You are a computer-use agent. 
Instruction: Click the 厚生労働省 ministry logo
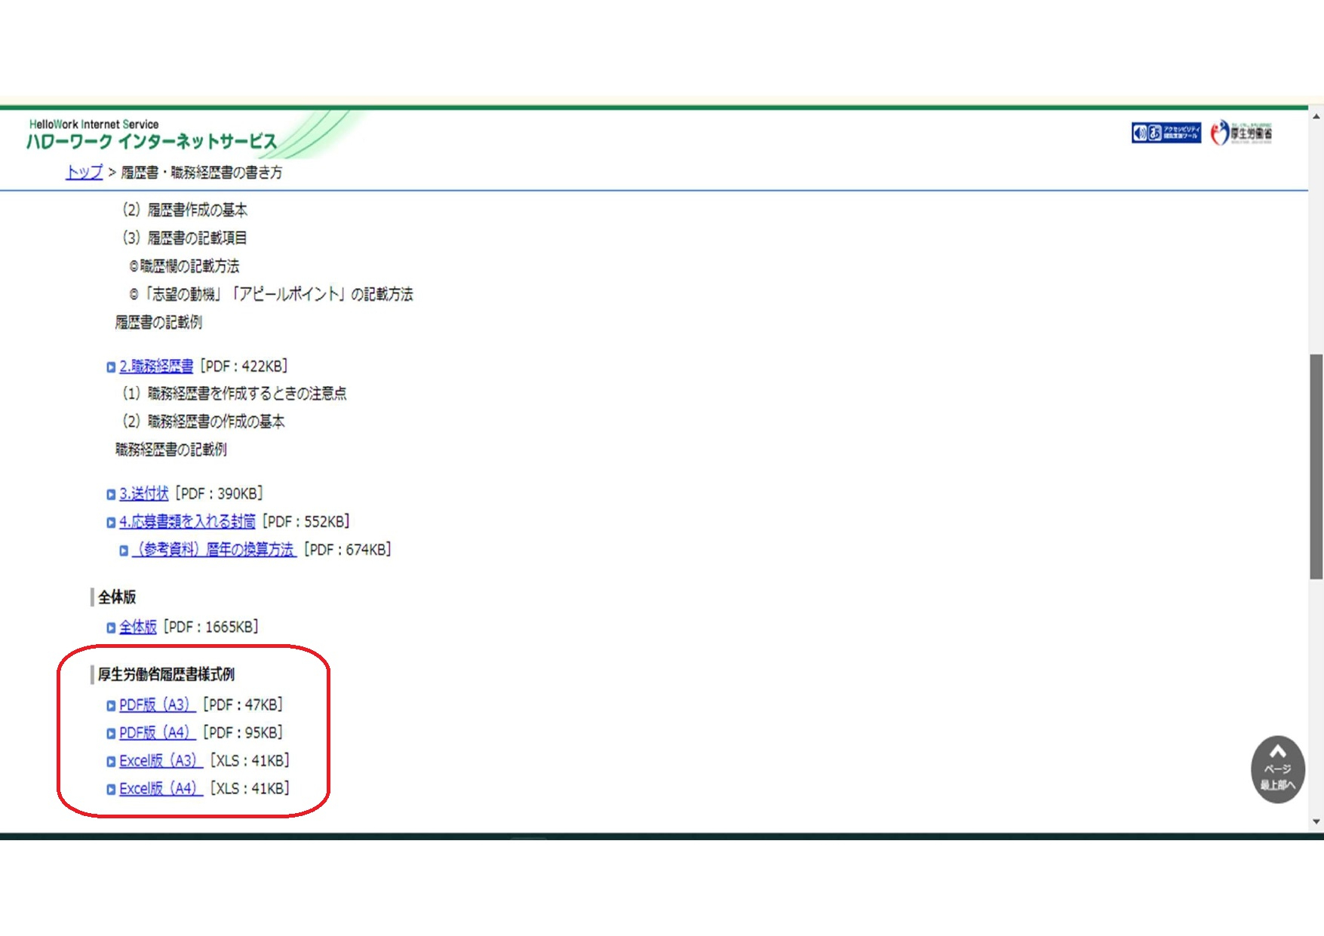(1241, 133)
